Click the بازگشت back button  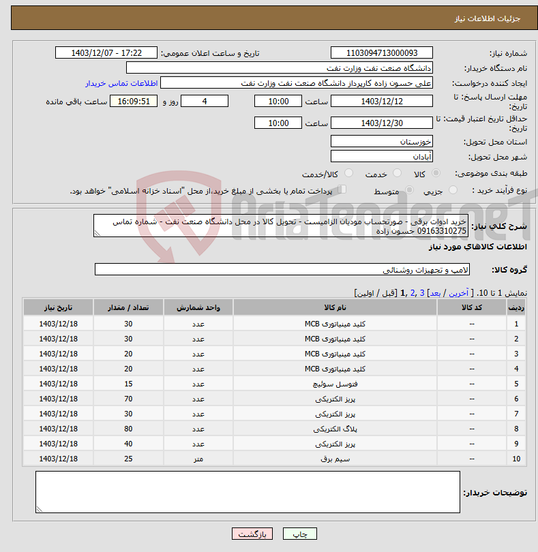252,534
